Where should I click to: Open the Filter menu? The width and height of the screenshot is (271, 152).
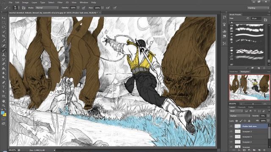tap(60, 3)
